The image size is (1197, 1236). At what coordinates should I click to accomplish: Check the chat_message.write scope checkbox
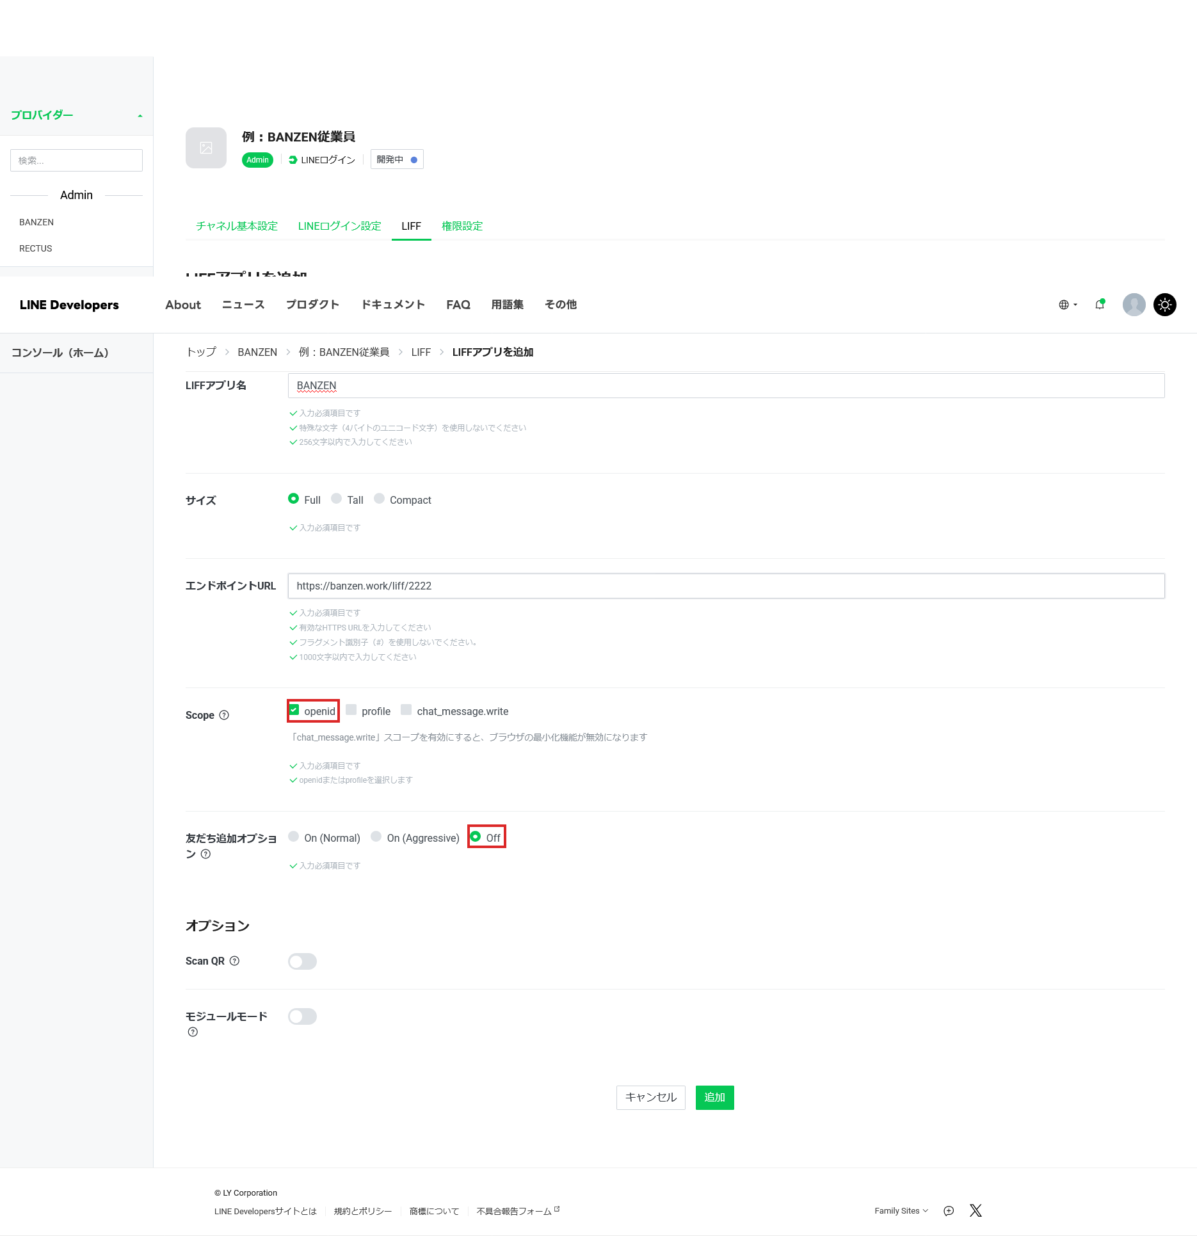(x=406, y=710)
